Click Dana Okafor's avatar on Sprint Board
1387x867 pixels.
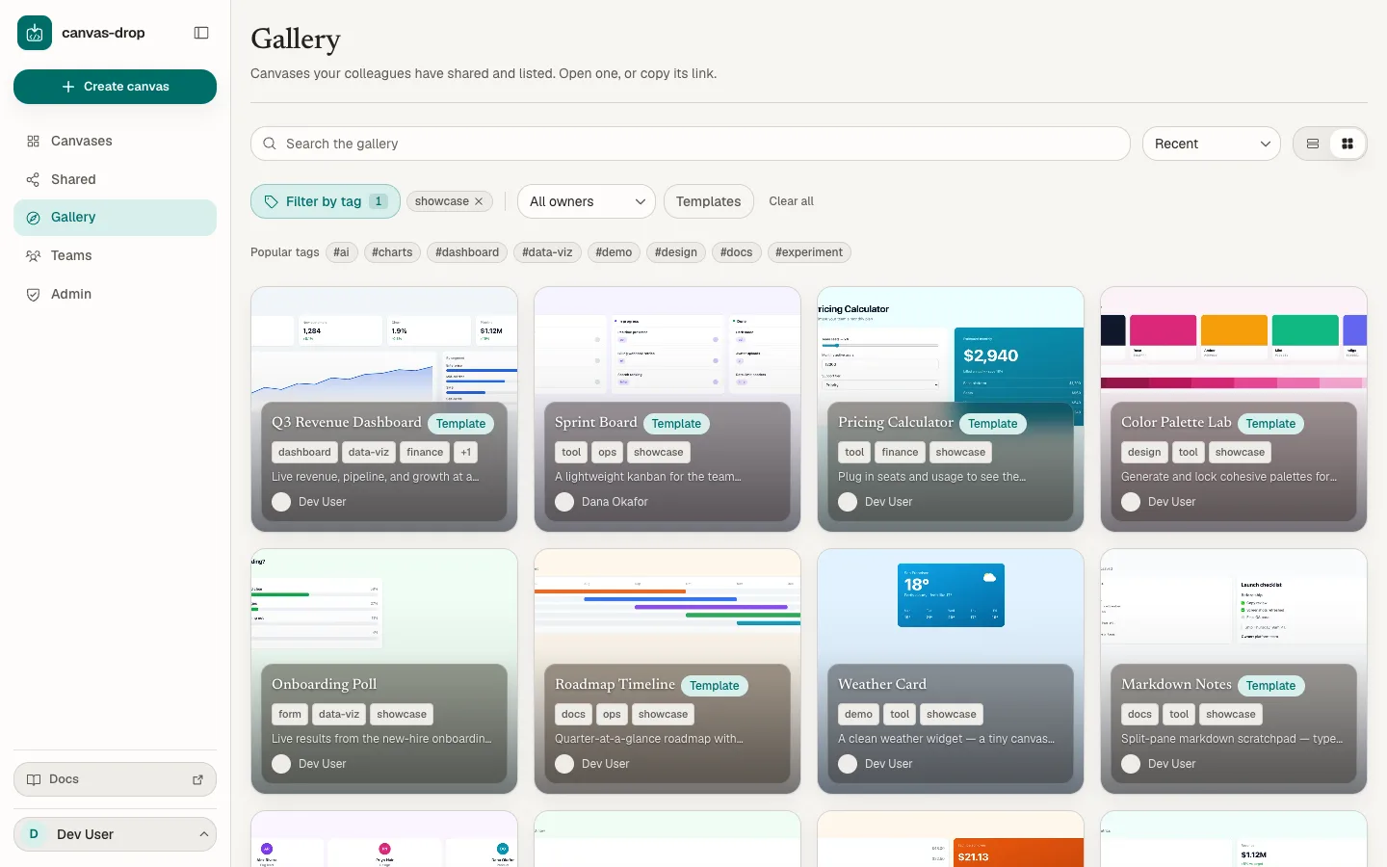[x=564, y=502]
